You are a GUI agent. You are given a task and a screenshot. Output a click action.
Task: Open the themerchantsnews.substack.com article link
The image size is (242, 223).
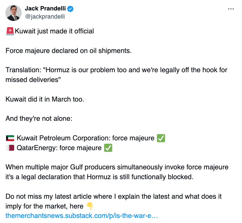point(82,215)
